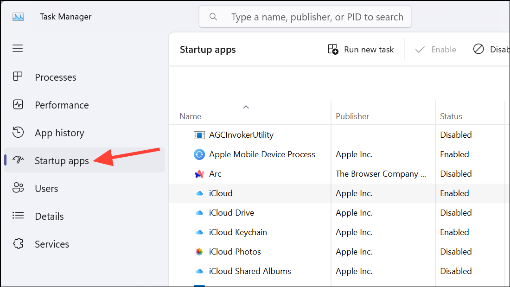Click the Enable button
Image resolution: width=510 pixels, height=287 pixels.
(x=435, y=50)
